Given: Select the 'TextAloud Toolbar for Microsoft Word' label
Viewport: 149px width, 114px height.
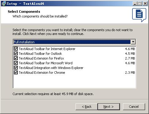Looking at the screenshot, I should (46, 63).
